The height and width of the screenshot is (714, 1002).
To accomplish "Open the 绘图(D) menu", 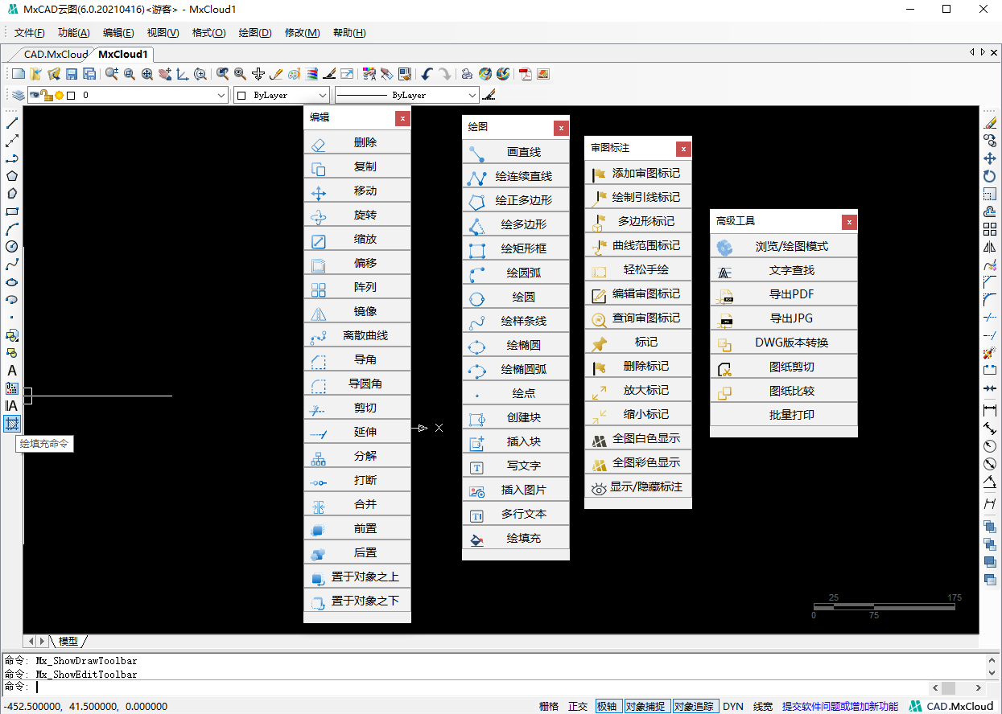I will click(x=255, y=33).
